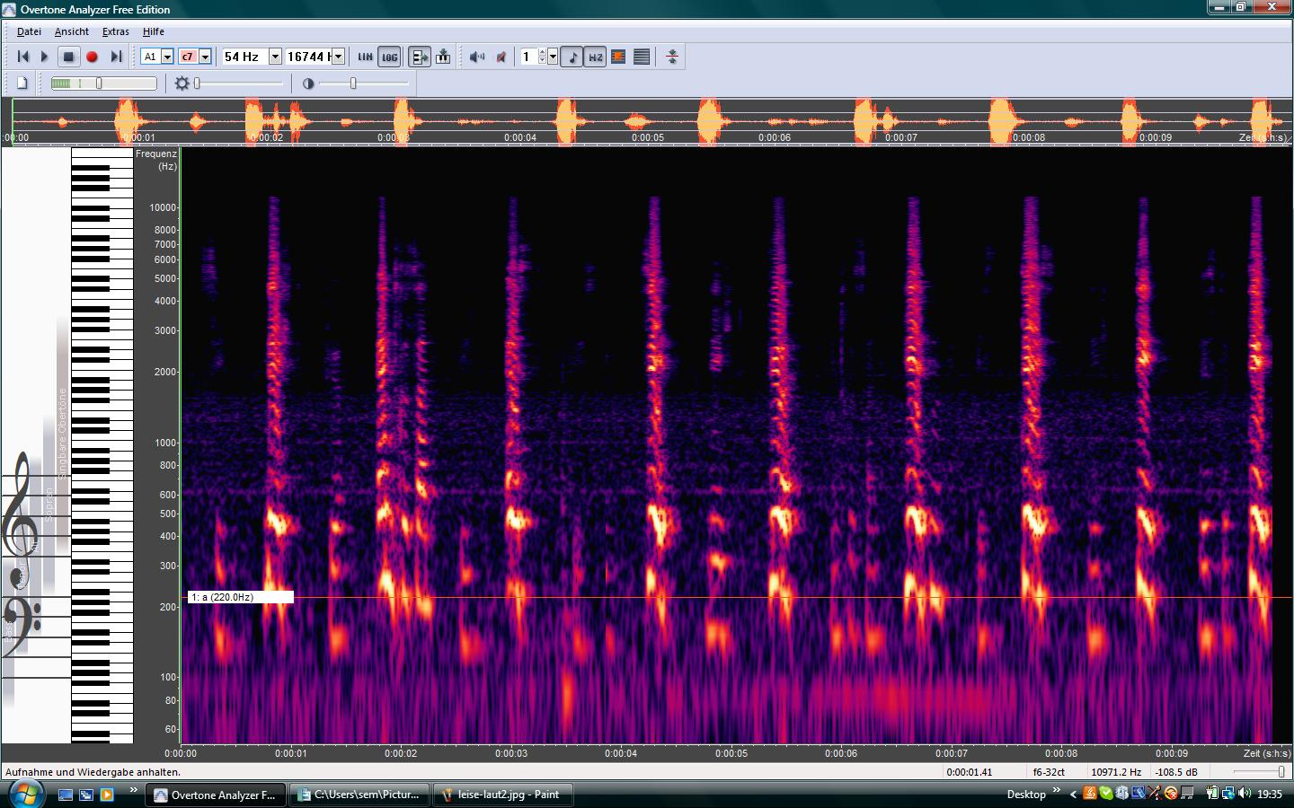Adjust the contrast slider handle
1294x808 pixels.
tap(353, 83)
